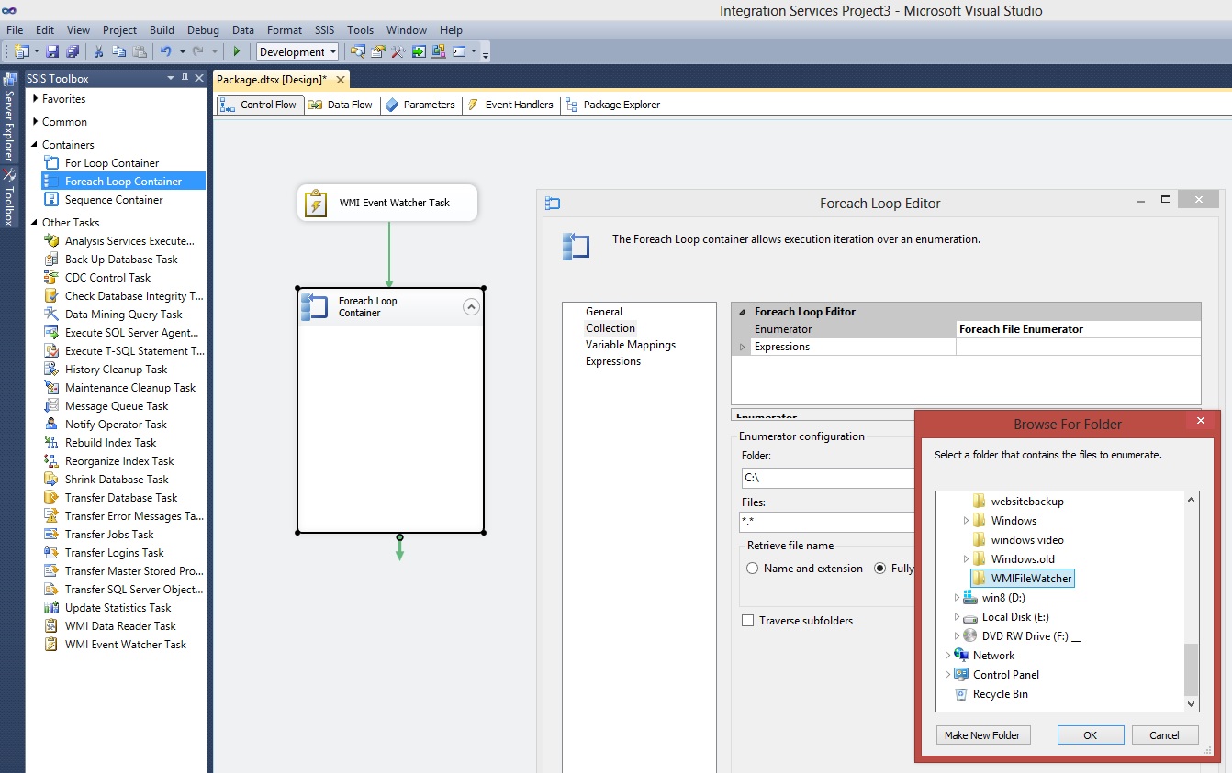Click the Copy toolbar icon
The height and width of the screenshot is (773, 1232).
tap(119, 51)
